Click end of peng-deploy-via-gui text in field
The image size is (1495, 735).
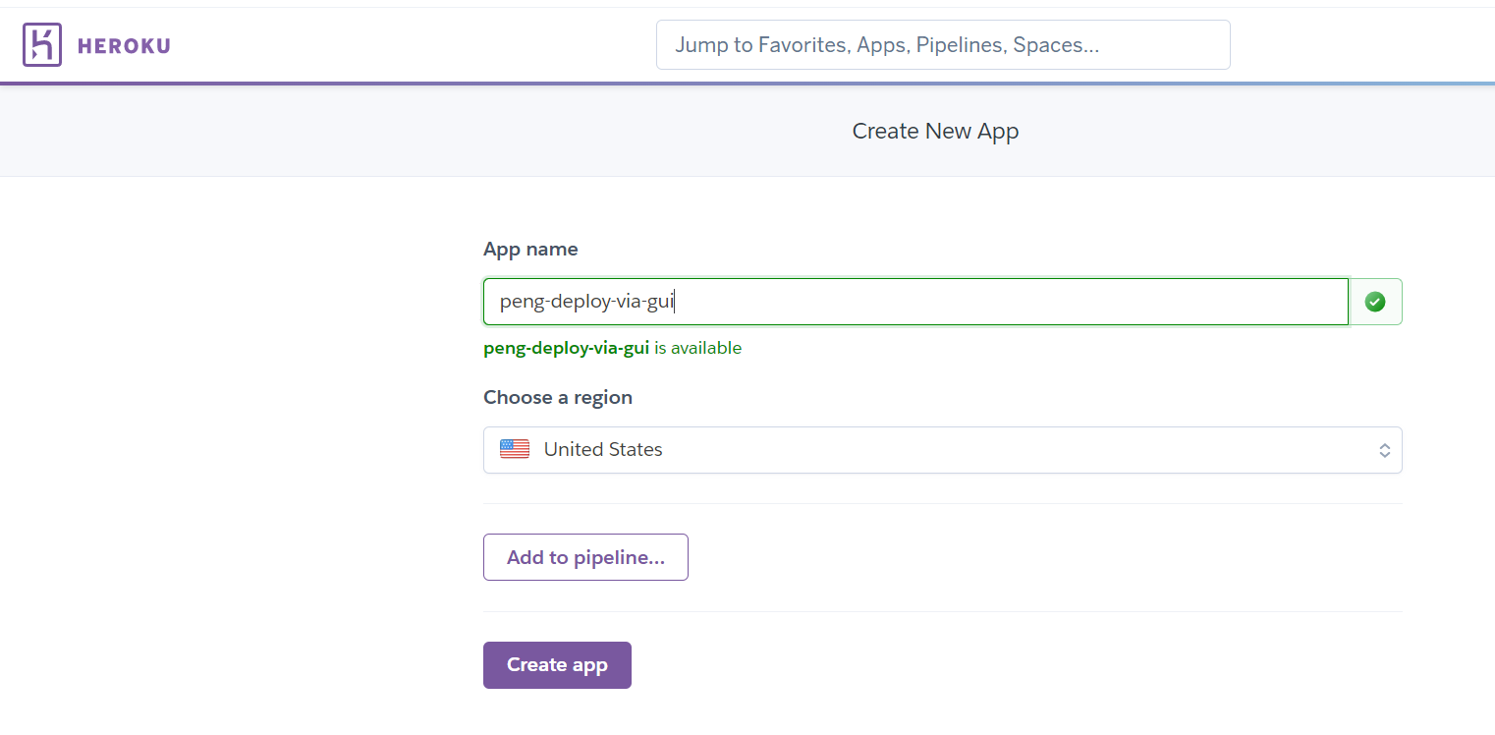(x=675, y=302)
